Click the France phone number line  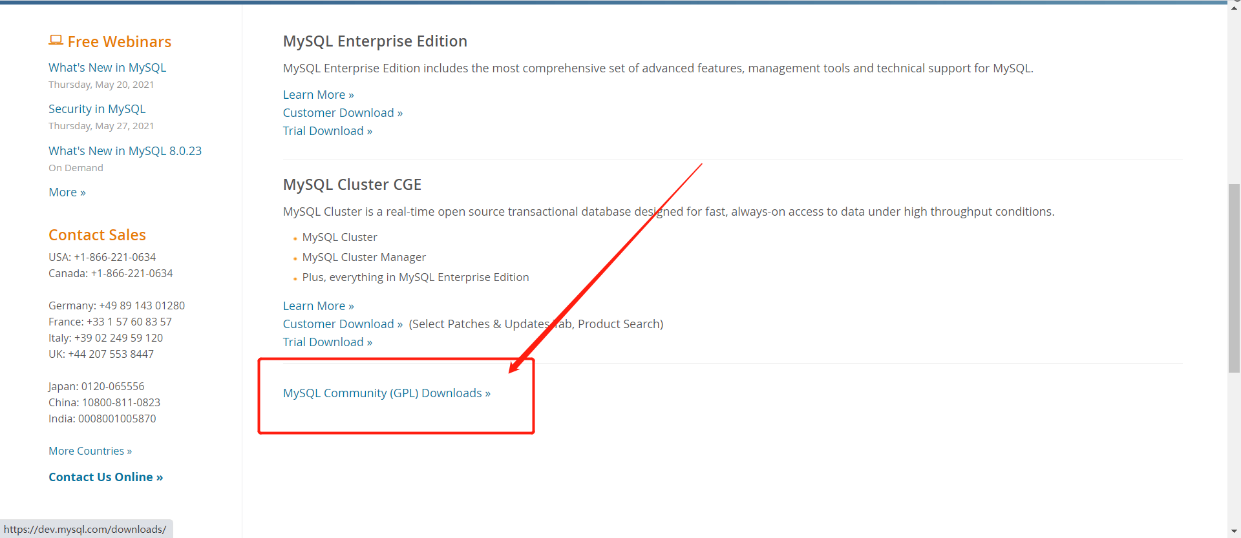tap(110, 322)
